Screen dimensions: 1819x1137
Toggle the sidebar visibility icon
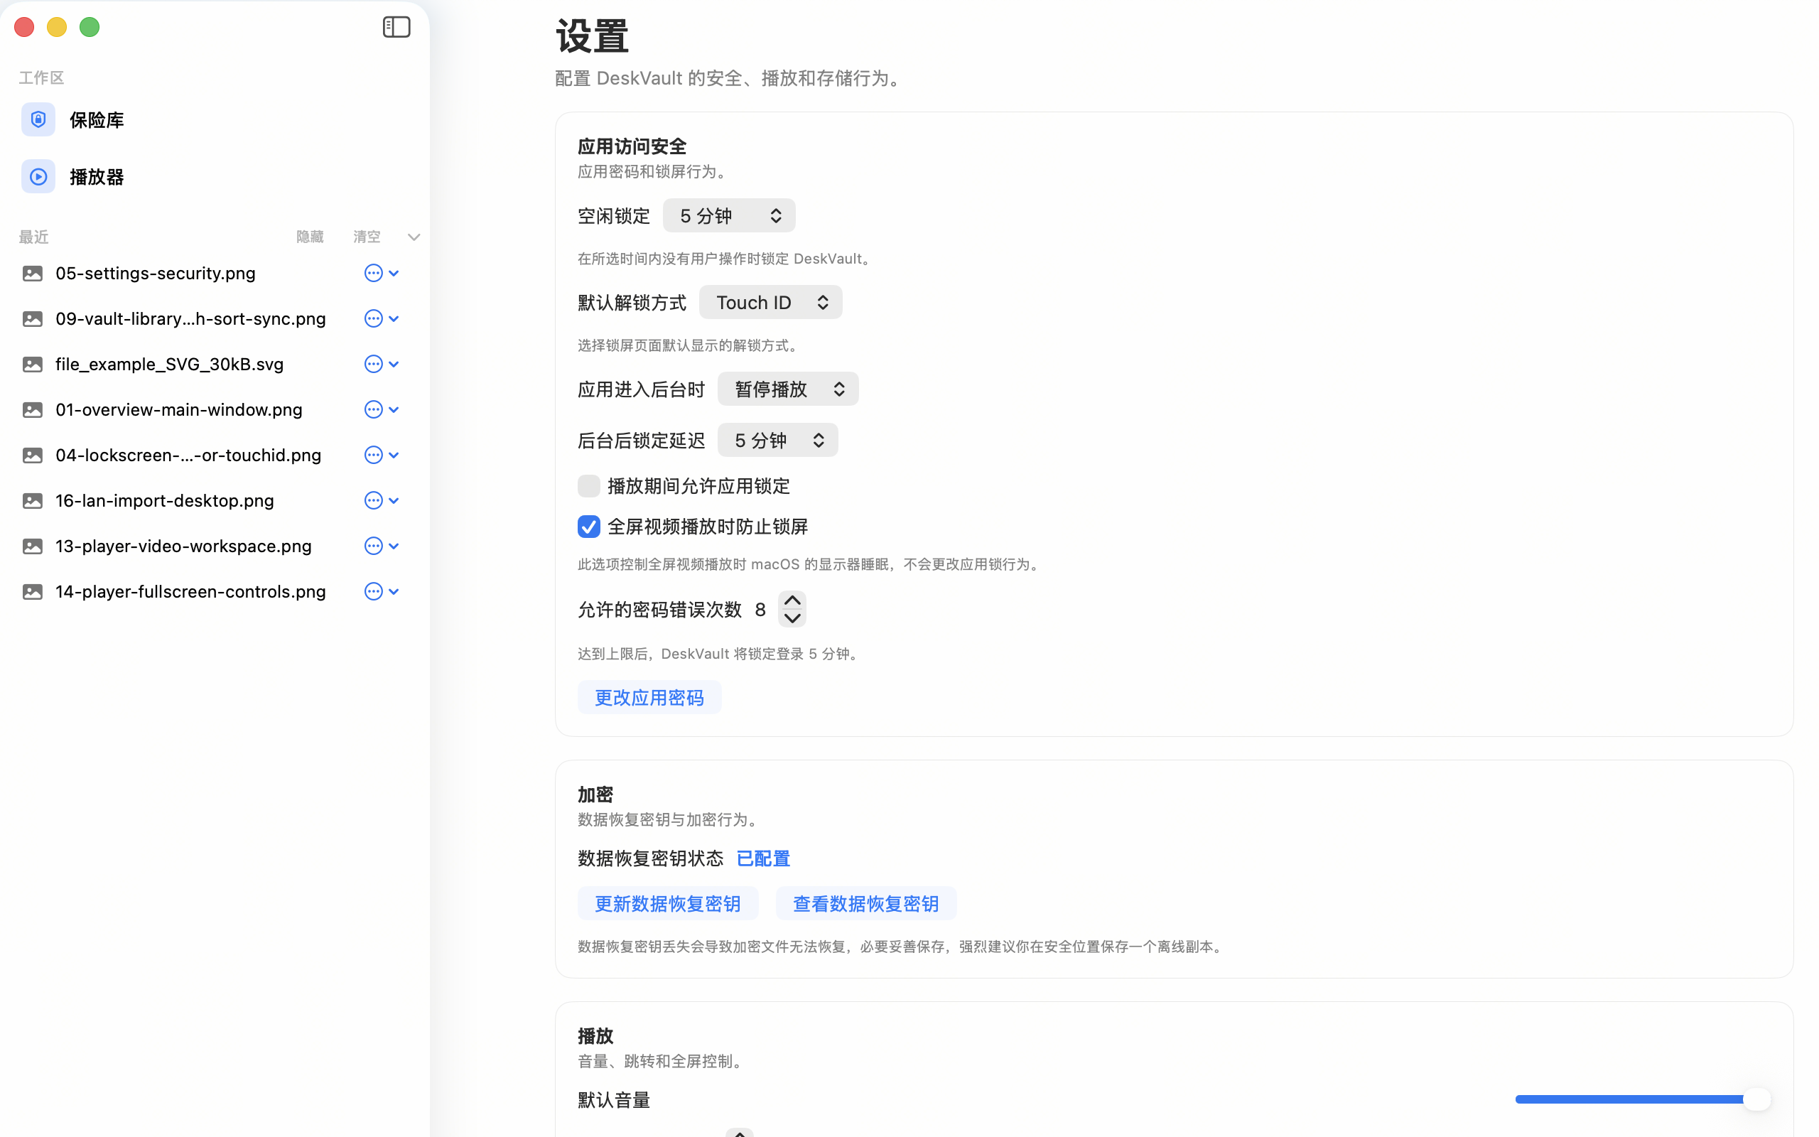[396, 26]
